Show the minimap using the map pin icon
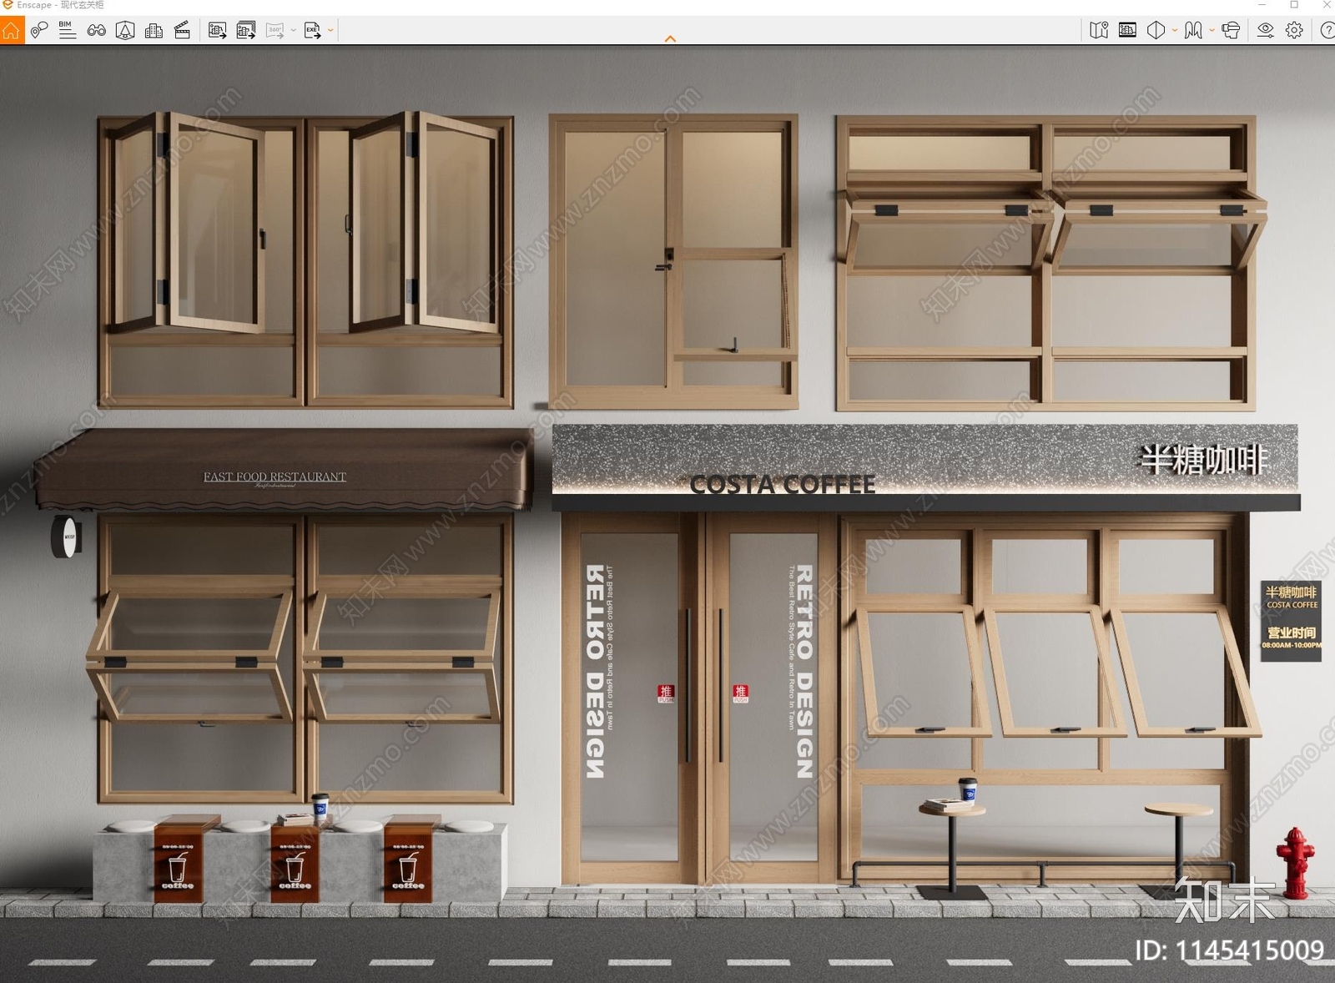 (1099, 31)
